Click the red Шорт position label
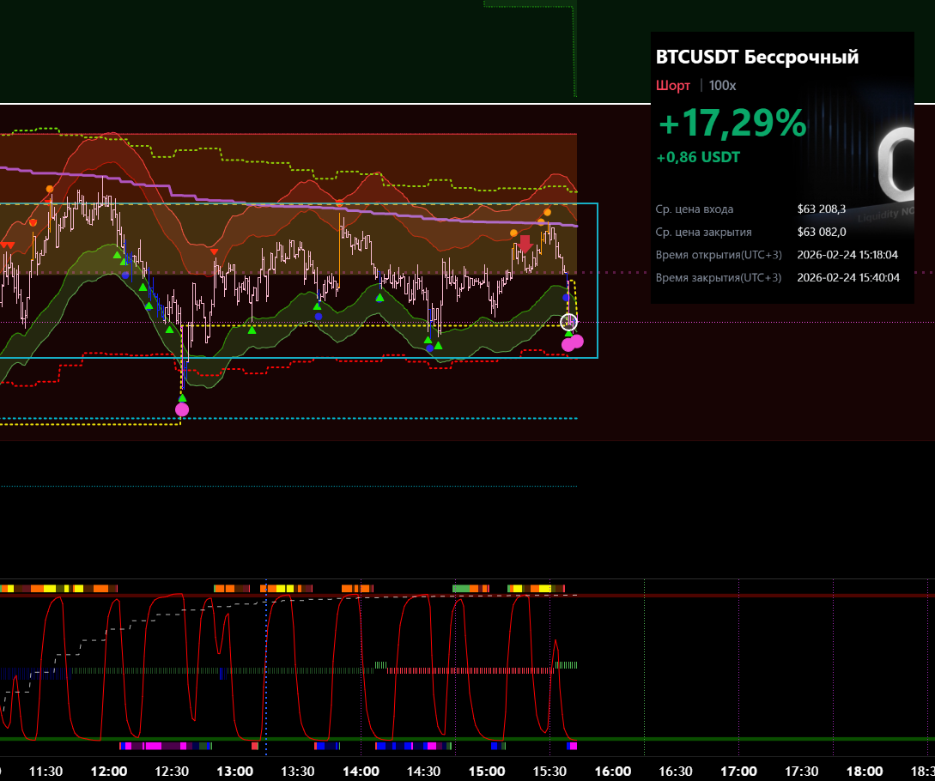 click(673, 86)
